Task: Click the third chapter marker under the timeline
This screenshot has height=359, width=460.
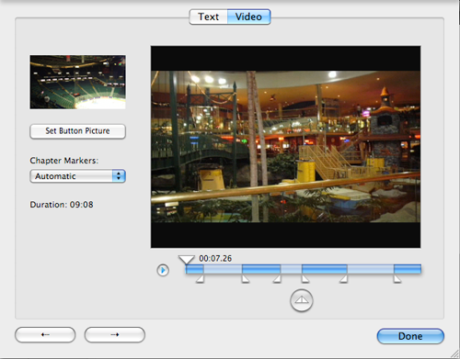Action: click(x=277, y=279)
